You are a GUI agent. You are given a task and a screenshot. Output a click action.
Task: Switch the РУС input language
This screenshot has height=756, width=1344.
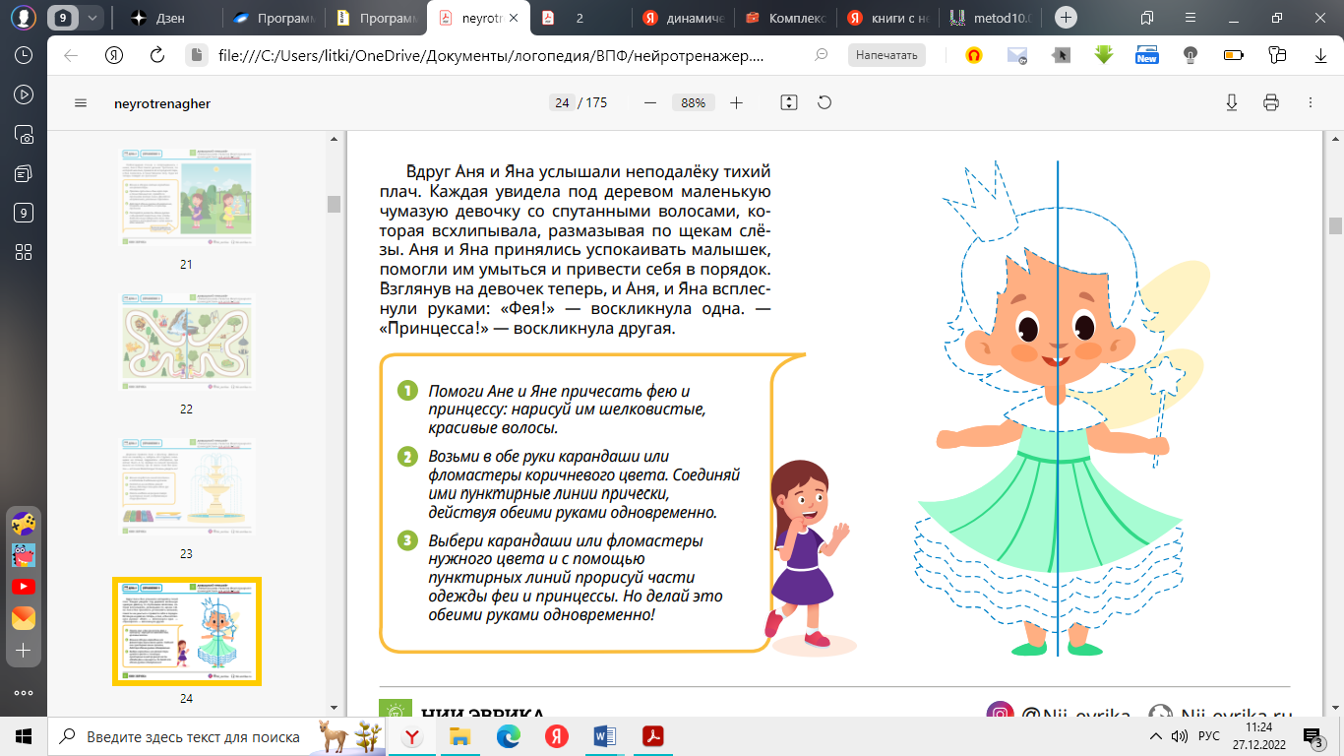1209,737
